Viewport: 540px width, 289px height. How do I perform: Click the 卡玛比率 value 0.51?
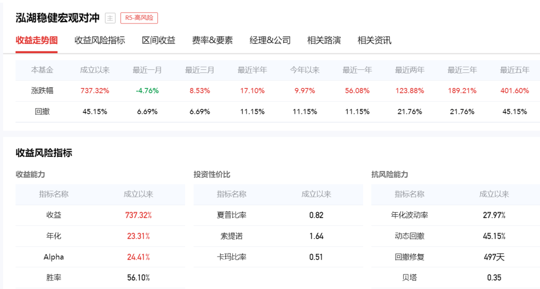point(316,257)
